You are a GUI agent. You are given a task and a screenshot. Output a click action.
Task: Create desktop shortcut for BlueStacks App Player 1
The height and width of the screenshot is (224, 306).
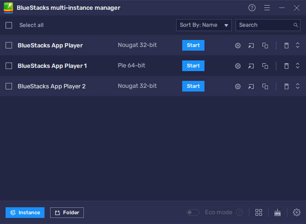(251, 66)
